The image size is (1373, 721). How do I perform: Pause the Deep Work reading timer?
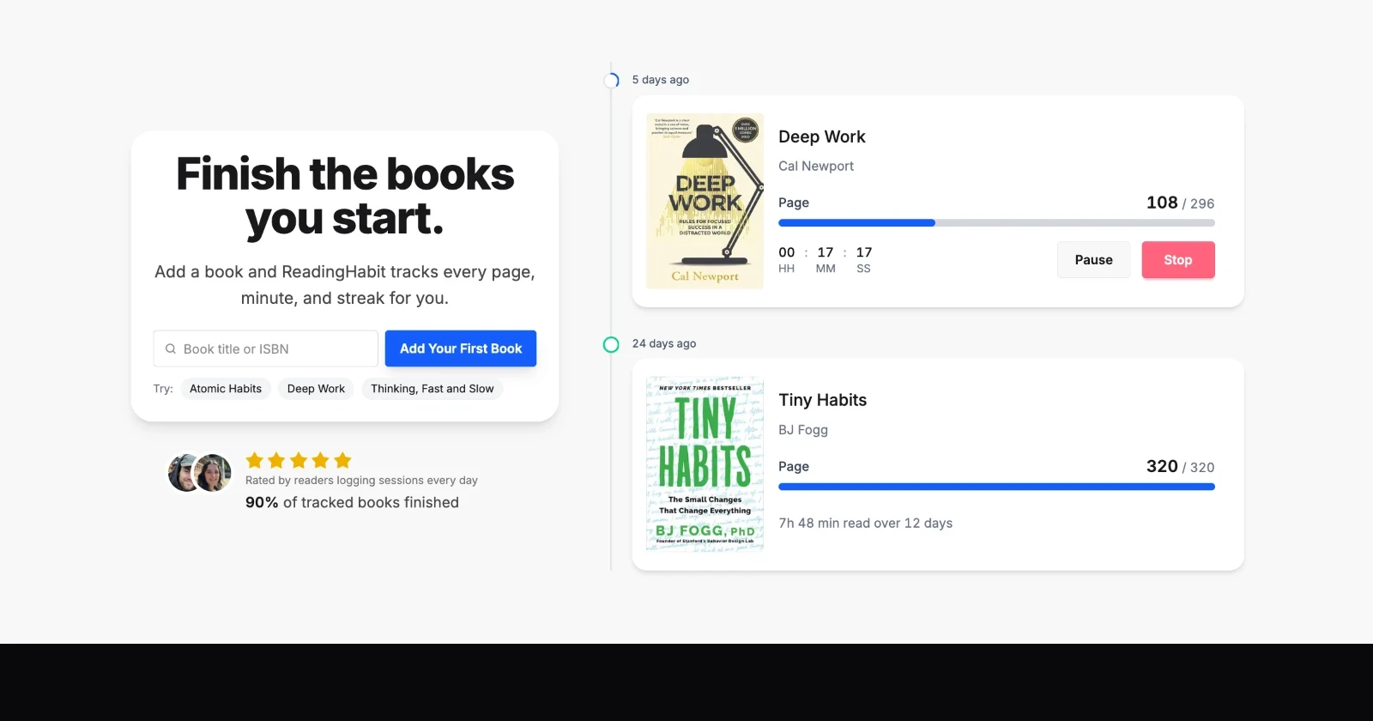tap(1094, 260)
